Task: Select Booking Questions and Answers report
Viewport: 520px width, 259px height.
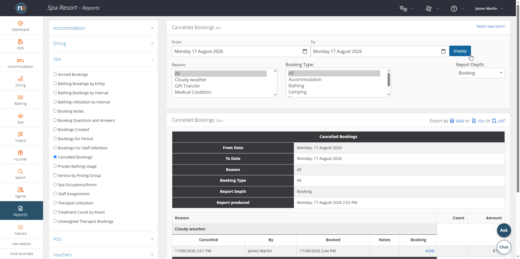Action: (55, 120)
